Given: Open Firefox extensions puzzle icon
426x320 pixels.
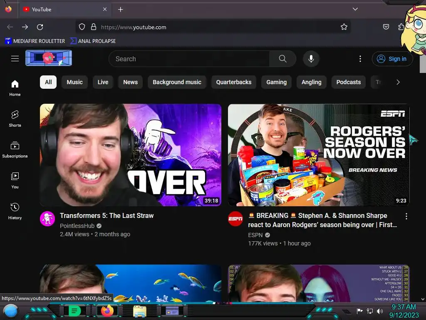Looking at the screenshot, I should pos(401,27).
